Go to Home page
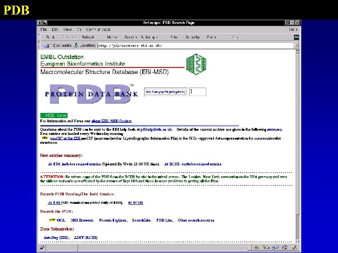 112,37
